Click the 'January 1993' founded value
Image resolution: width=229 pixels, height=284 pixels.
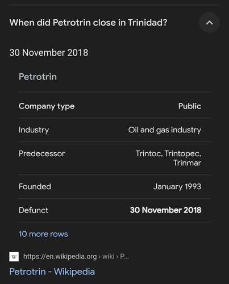point(177,186)
